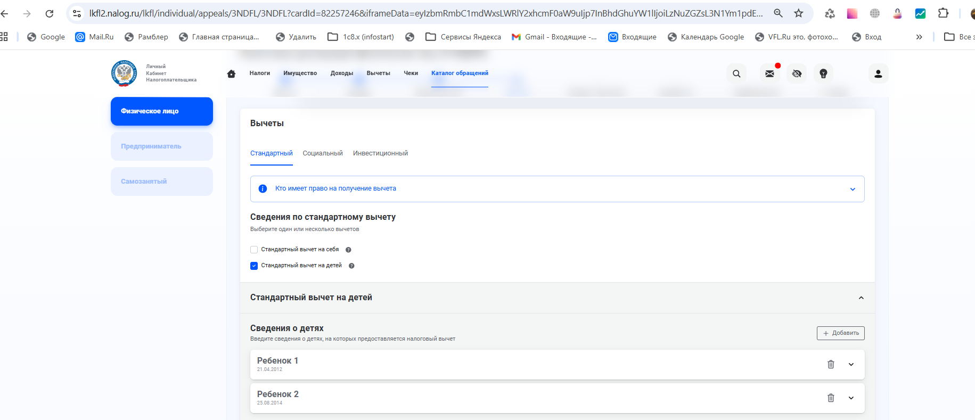Screen dimensions: 975x420
Task: Switch to Инвестиционный tab
Action: click(380, 153)
